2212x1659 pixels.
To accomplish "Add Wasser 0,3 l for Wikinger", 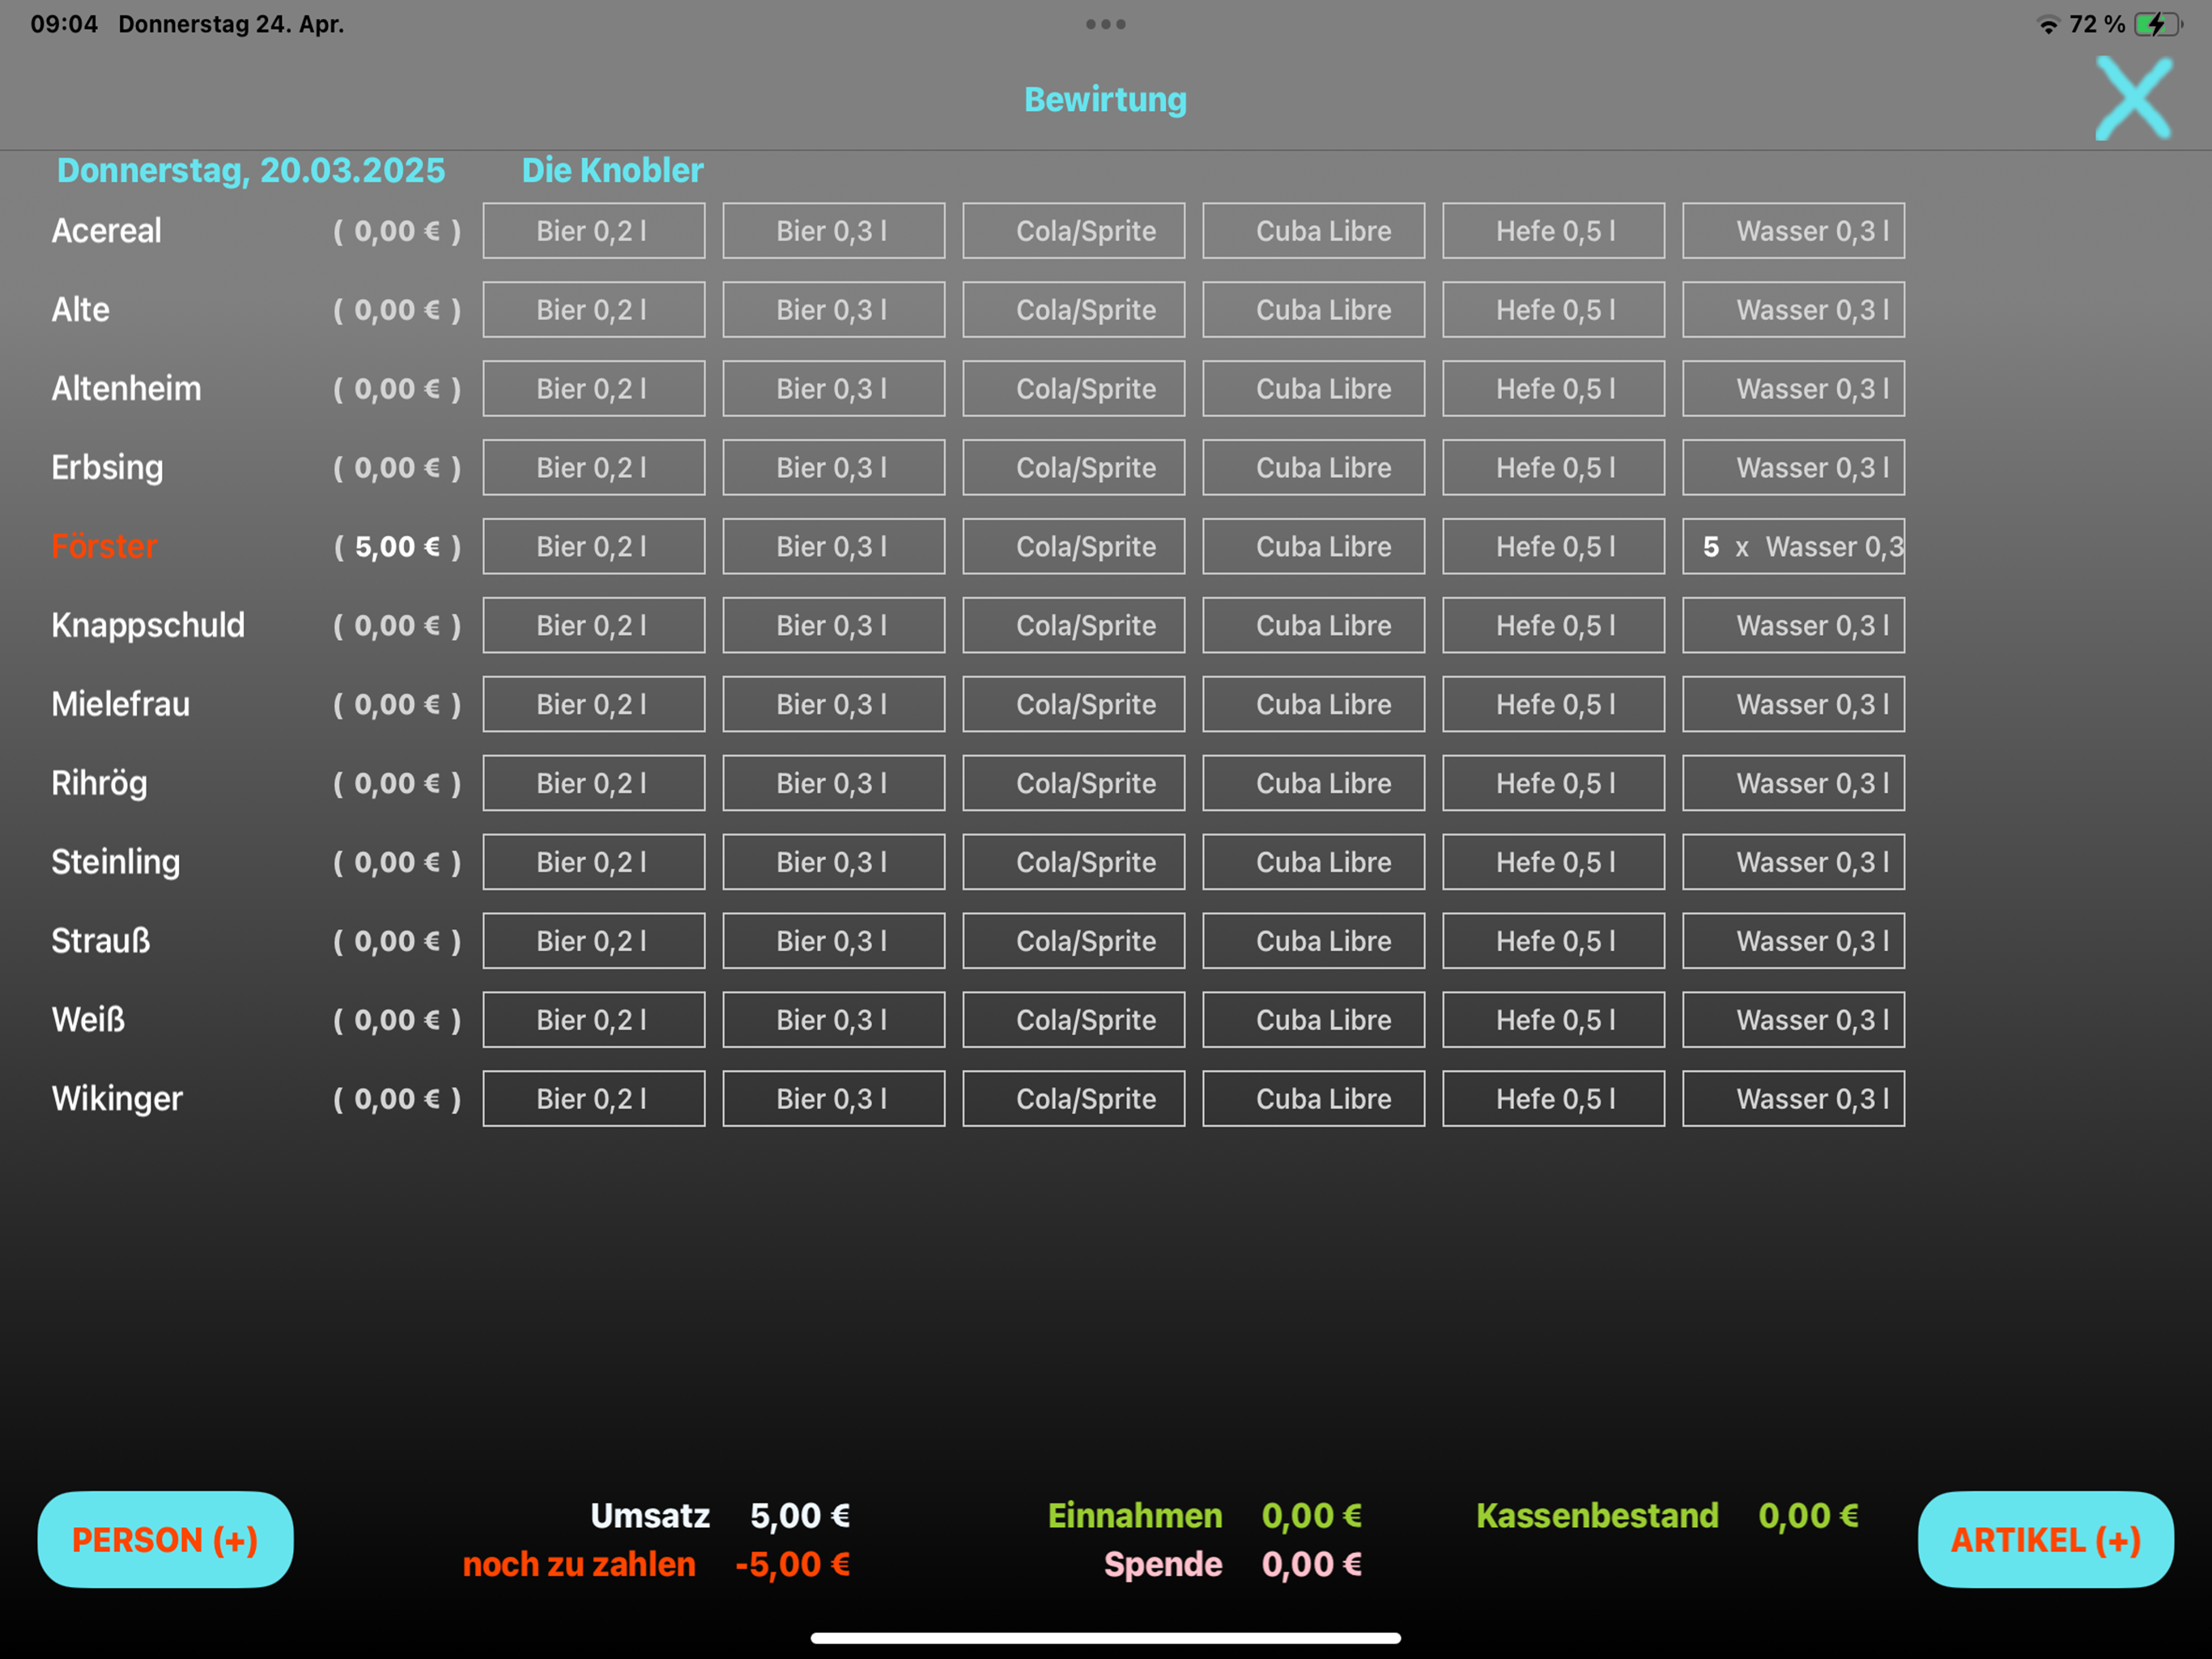I will [1793, 1098].
